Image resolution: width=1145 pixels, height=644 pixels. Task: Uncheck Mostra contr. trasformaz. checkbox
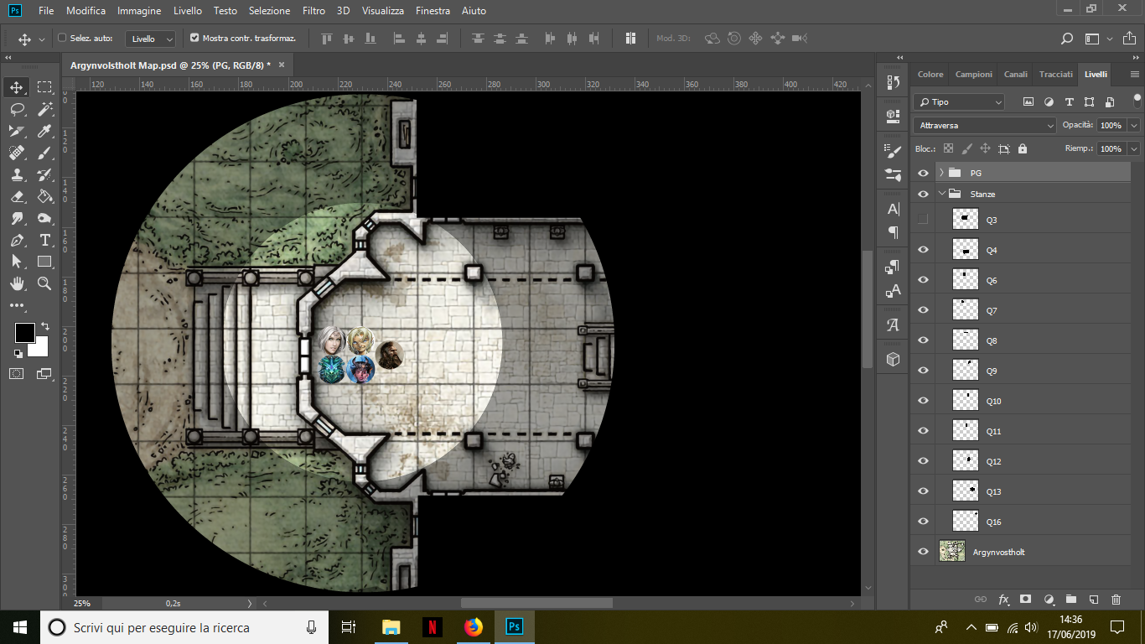(194, 38)
